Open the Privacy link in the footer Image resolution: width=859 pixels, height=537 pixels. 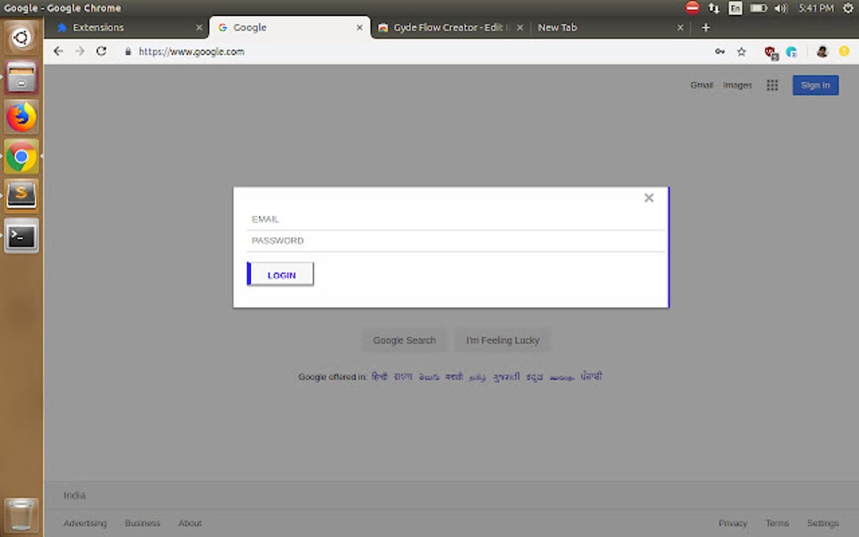pyautogui.click(x=733, y=523)
